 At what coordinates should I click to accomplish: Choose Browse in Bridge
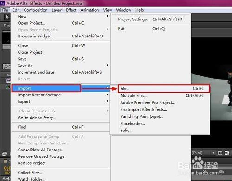coord(61,36)
